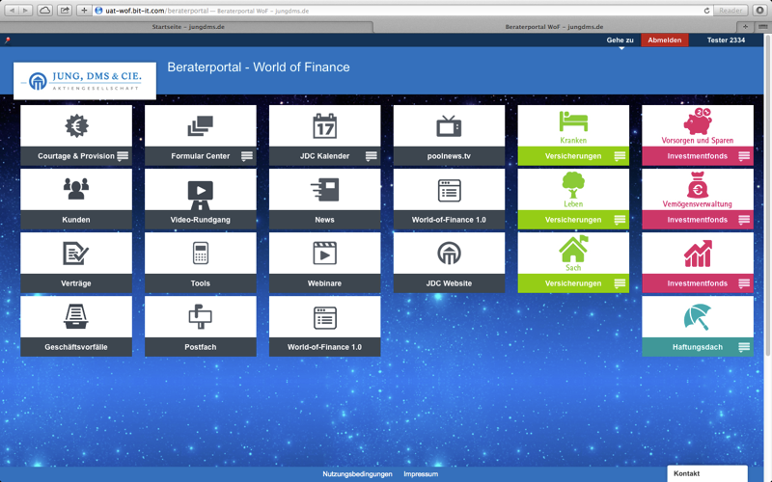Screen dimensions: 772x482
Task: Expand the Courtage & Provision submenu
Action: pos(123,156)
